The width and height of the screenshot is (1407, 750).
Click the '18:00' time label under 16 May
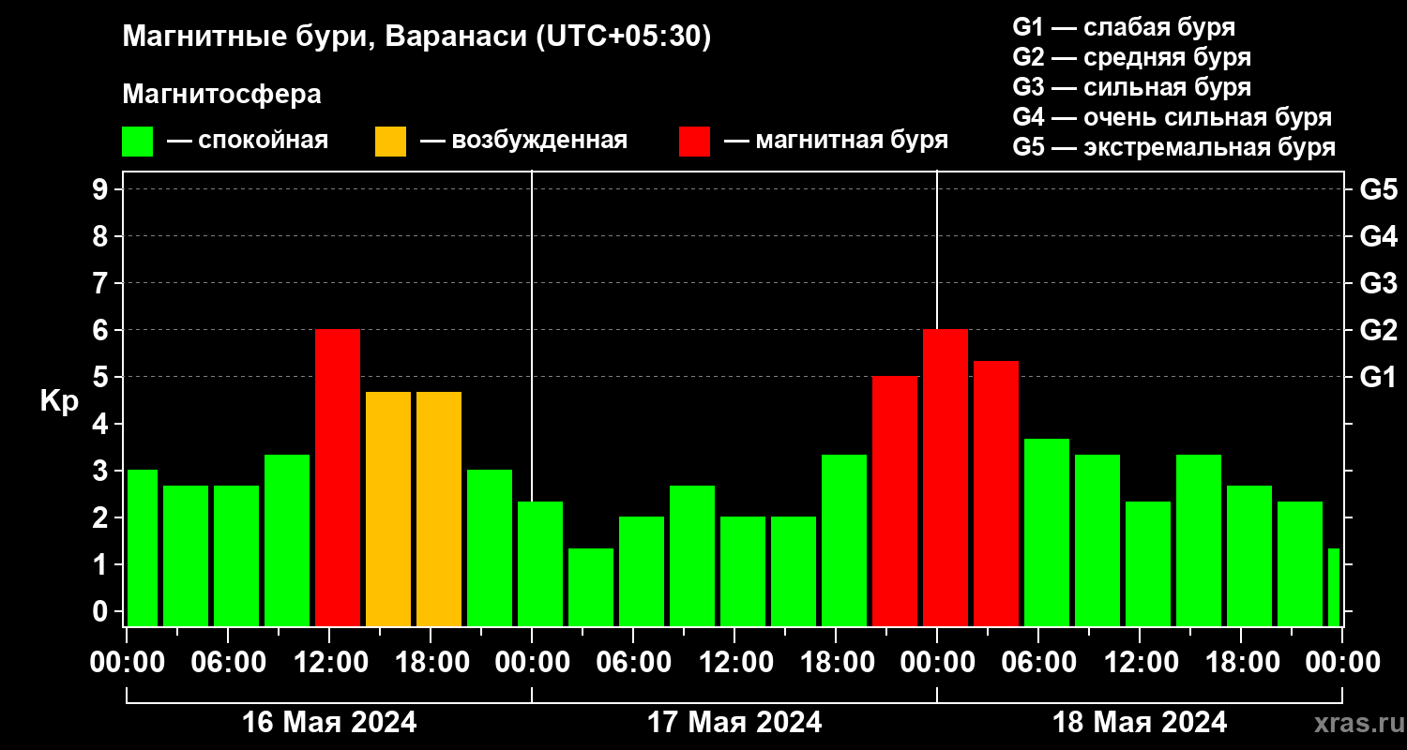431,662
